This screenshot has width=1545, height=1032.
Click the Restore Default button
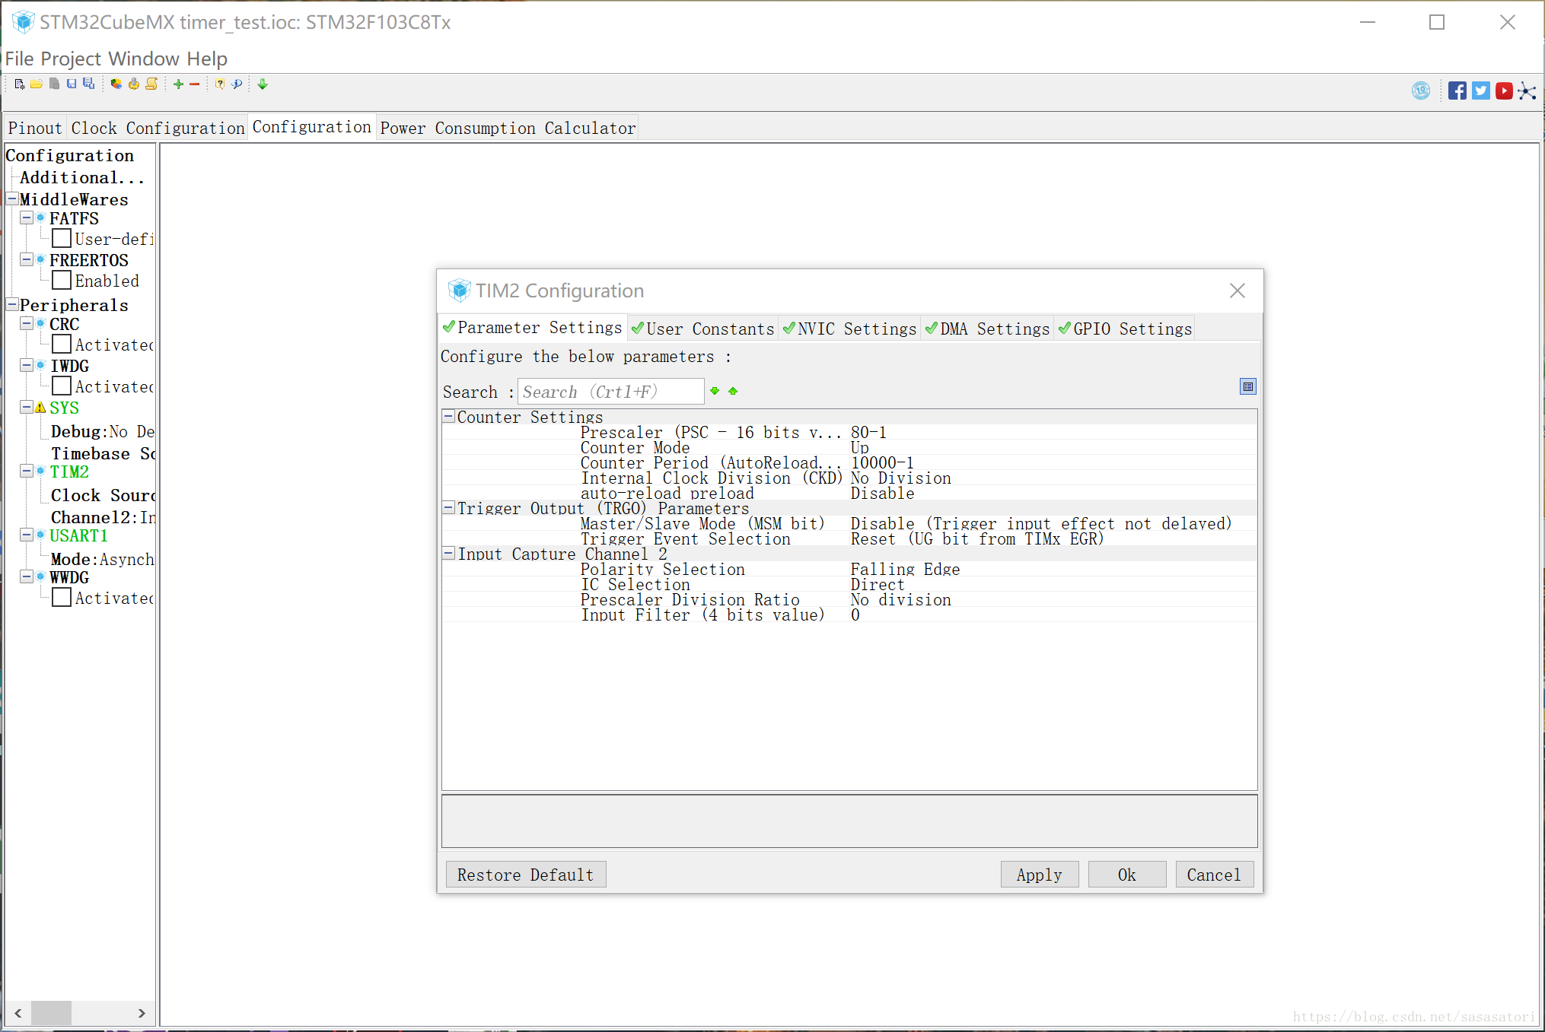tap(525, 875)
